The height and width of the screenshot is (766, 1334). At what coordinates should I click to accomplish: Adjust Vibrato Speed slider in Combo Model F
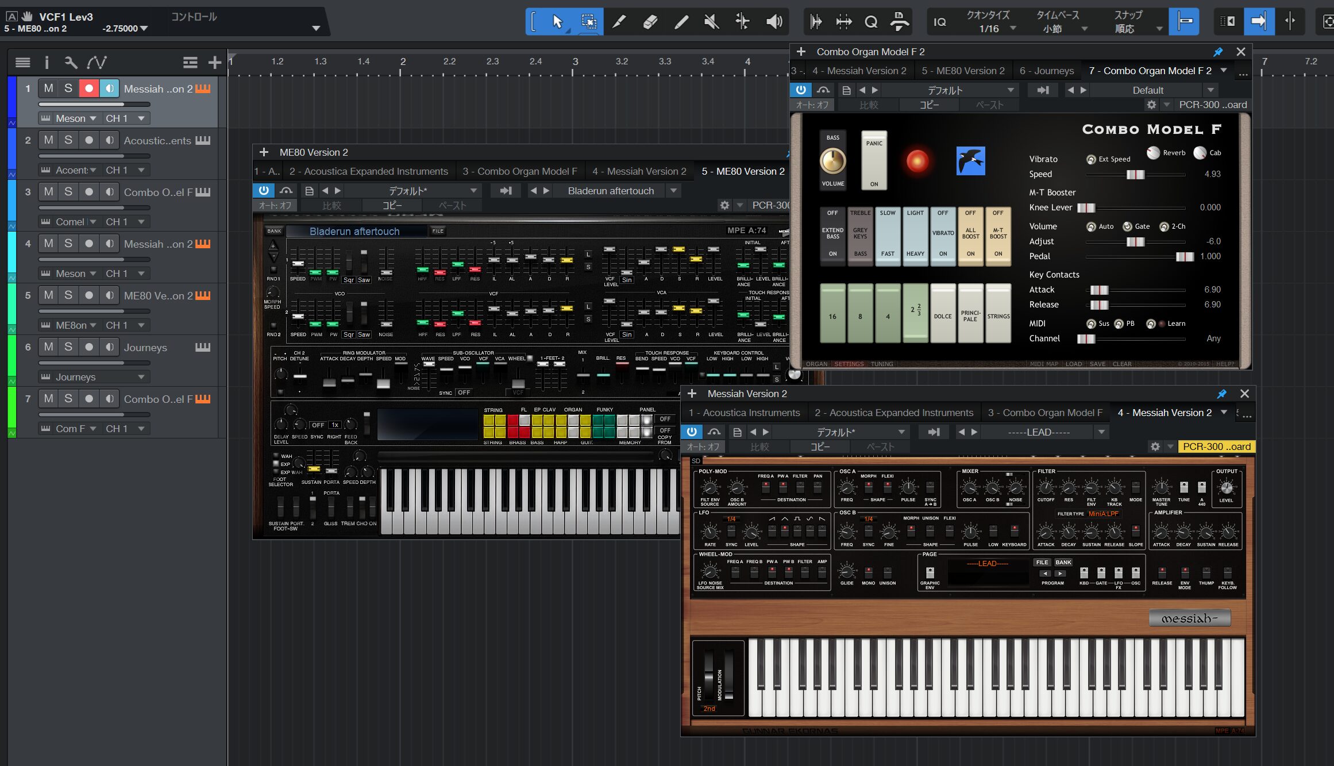tap(1135, 174)
